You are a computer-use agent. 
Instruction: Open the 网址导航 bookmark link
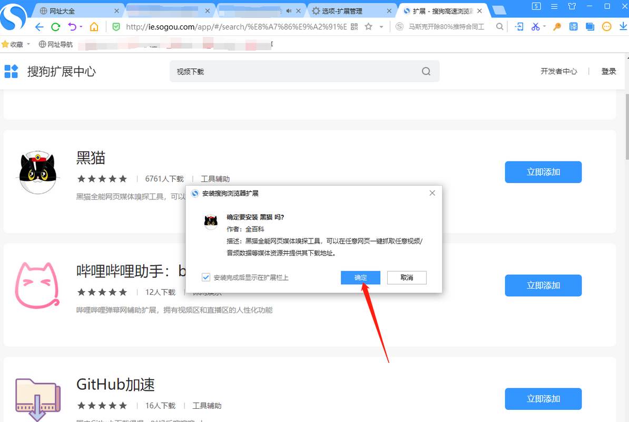point(56,44)
